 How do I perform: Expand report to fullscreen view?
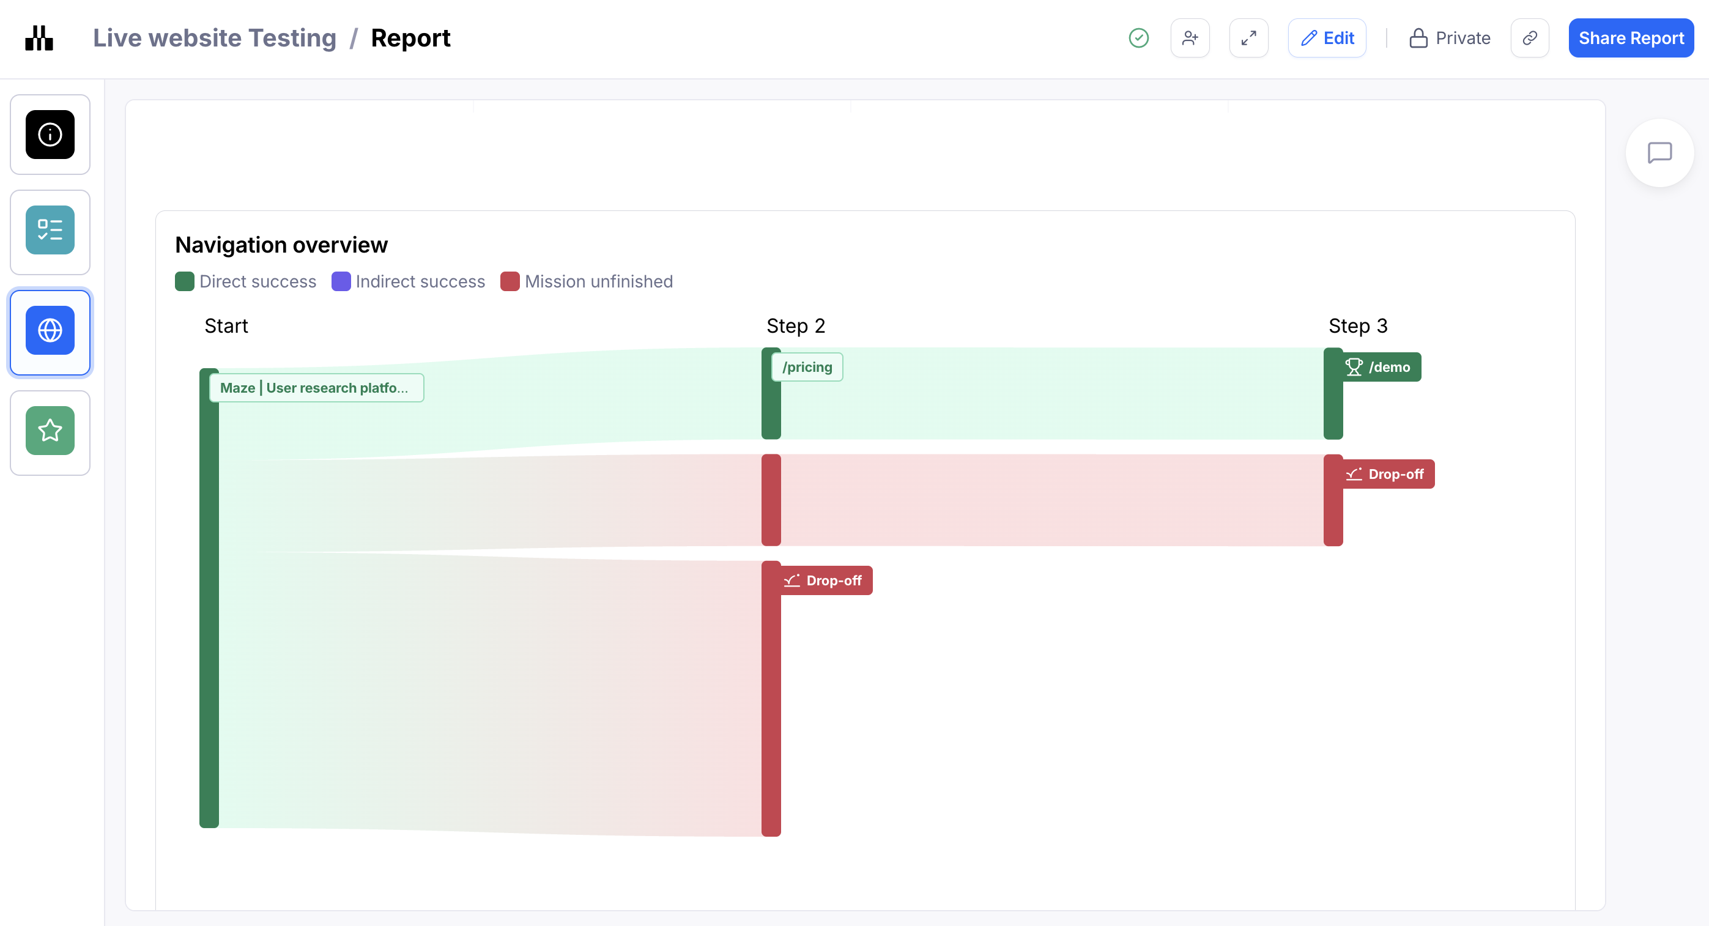coord(1248,38)
